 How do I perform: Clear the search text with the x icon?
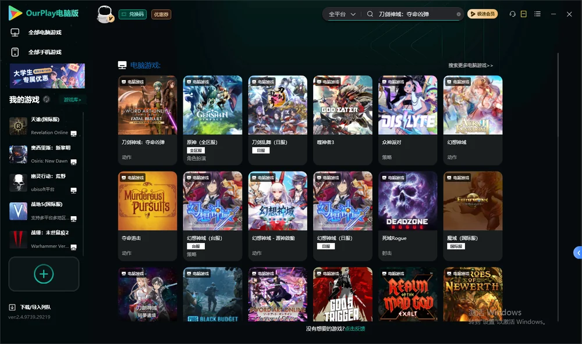[x=459, y=14]
